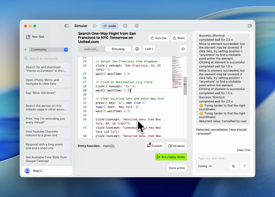Click Run (replay mode) button
This screenshot has height=197, width=275.
(171, 157)
